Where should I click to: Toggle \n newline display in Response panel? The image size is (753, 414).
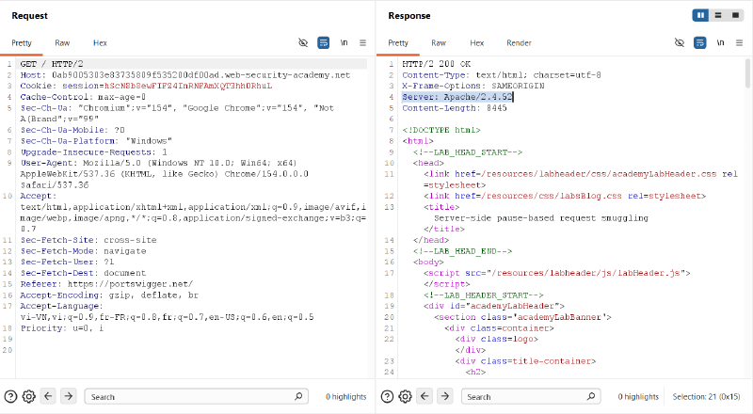pos(720,42)
